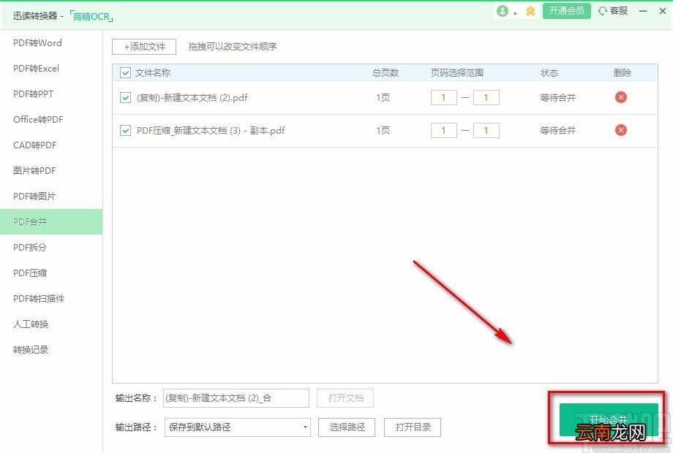Viewport: 673px width, 453px height.
Task: Open 人工转换 section
Action: [51, 324]
